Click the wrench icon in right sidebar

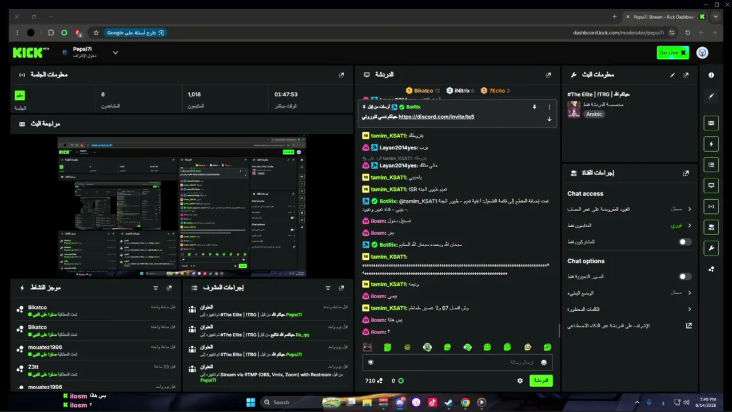[711, 248]
